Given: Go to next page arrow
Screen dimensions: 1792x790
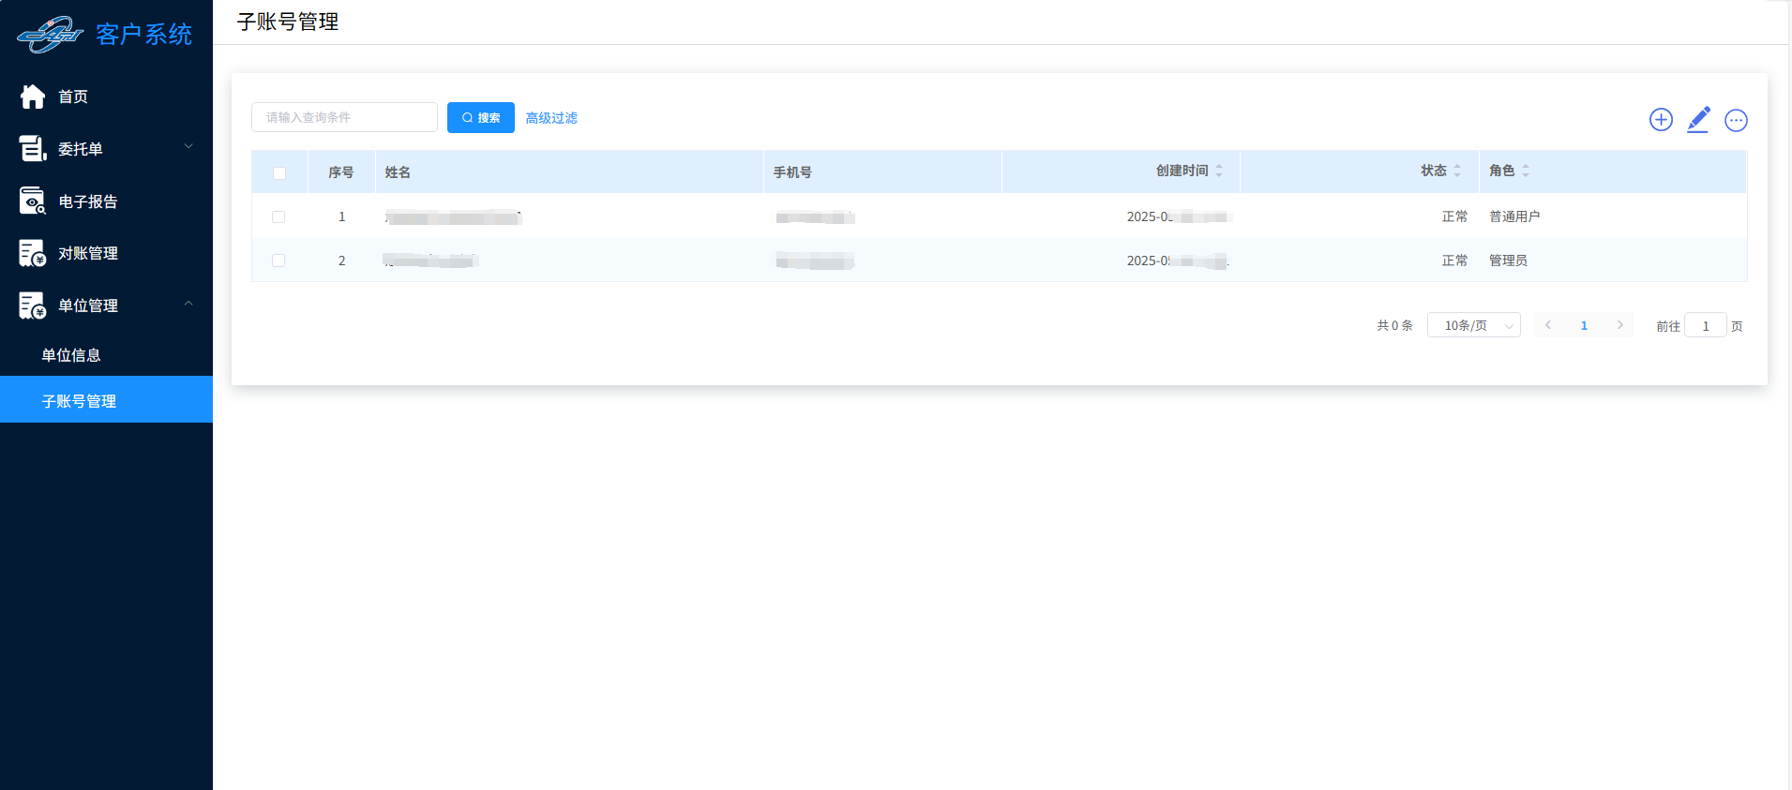Looking at the screenshot, I should (x=1619, y=325).
